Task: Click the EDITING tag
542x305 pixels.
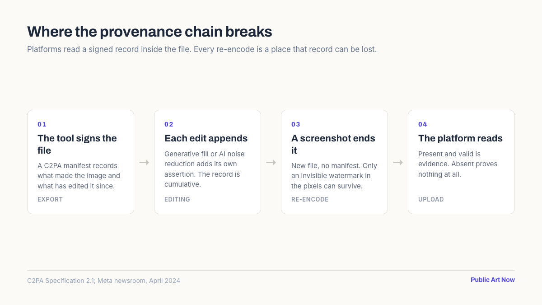Action: click(177, 199)
